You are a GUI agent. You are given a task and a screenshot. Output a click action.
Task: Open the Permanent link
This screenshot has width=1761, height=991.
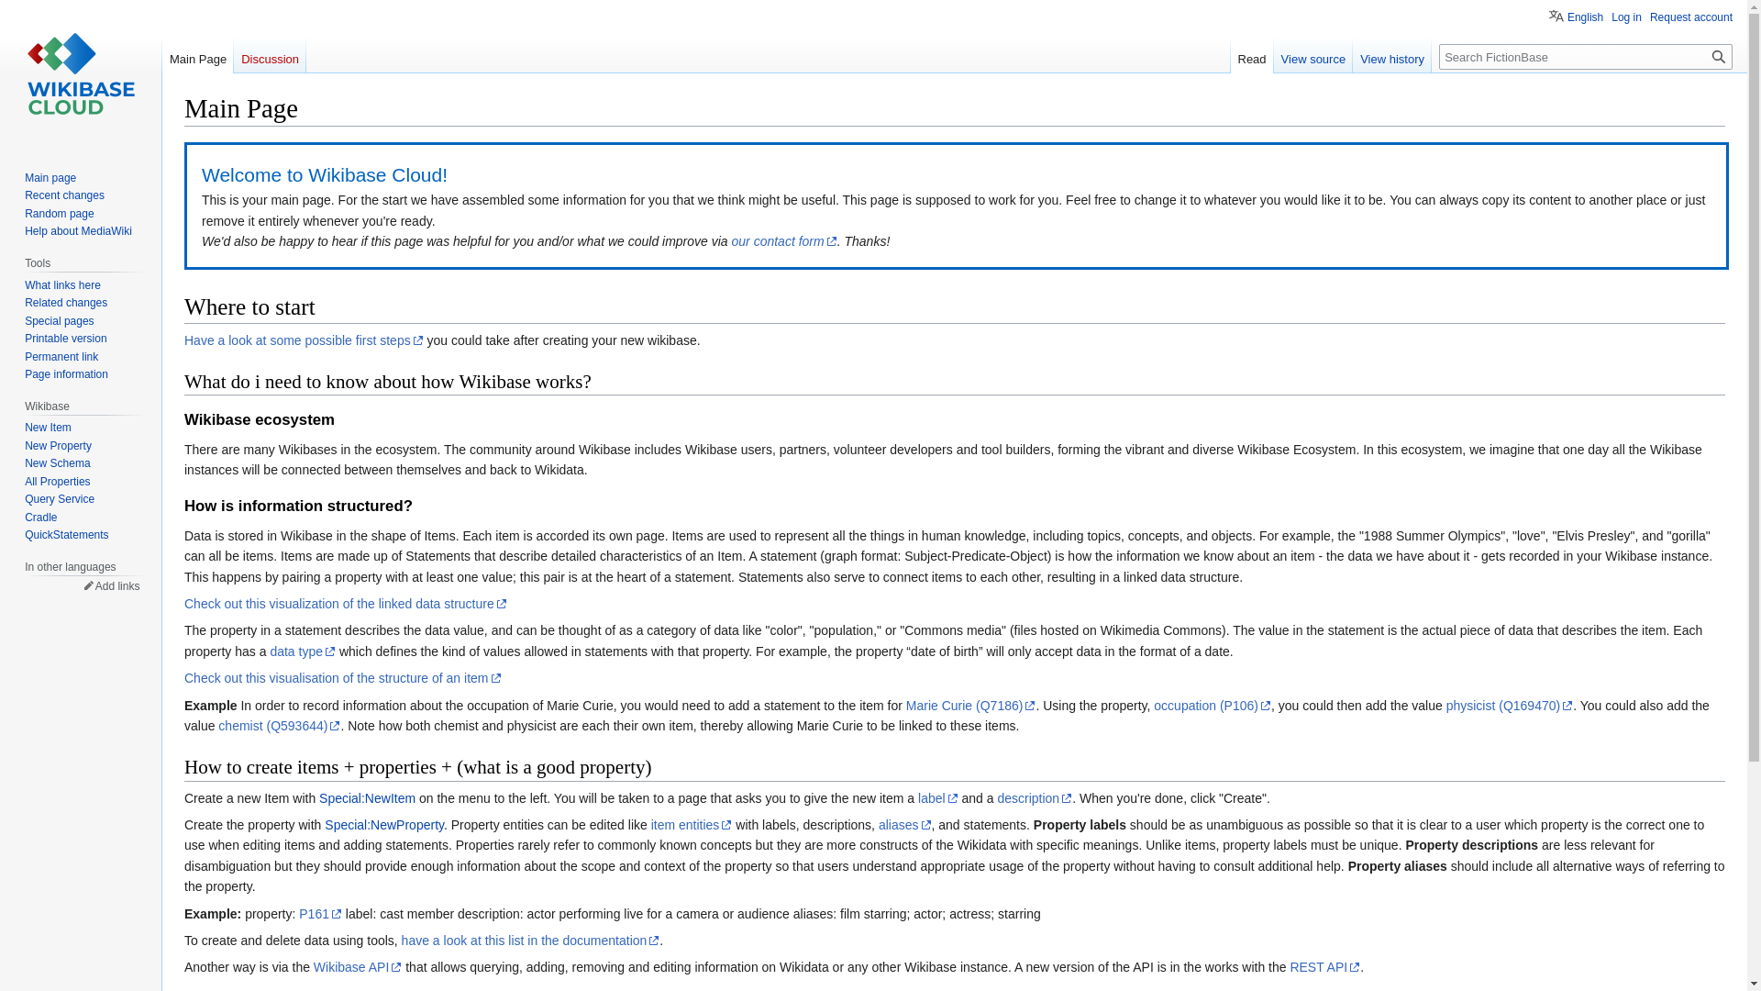tap(61, 357)
